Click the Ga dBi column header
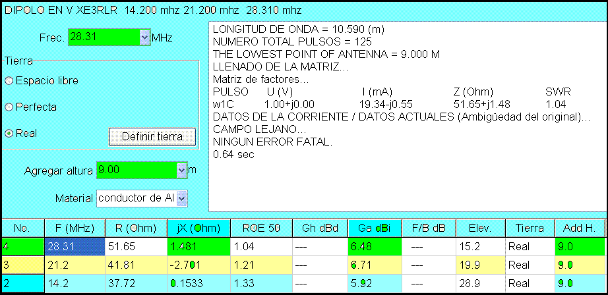 click(x=374, y=228)
